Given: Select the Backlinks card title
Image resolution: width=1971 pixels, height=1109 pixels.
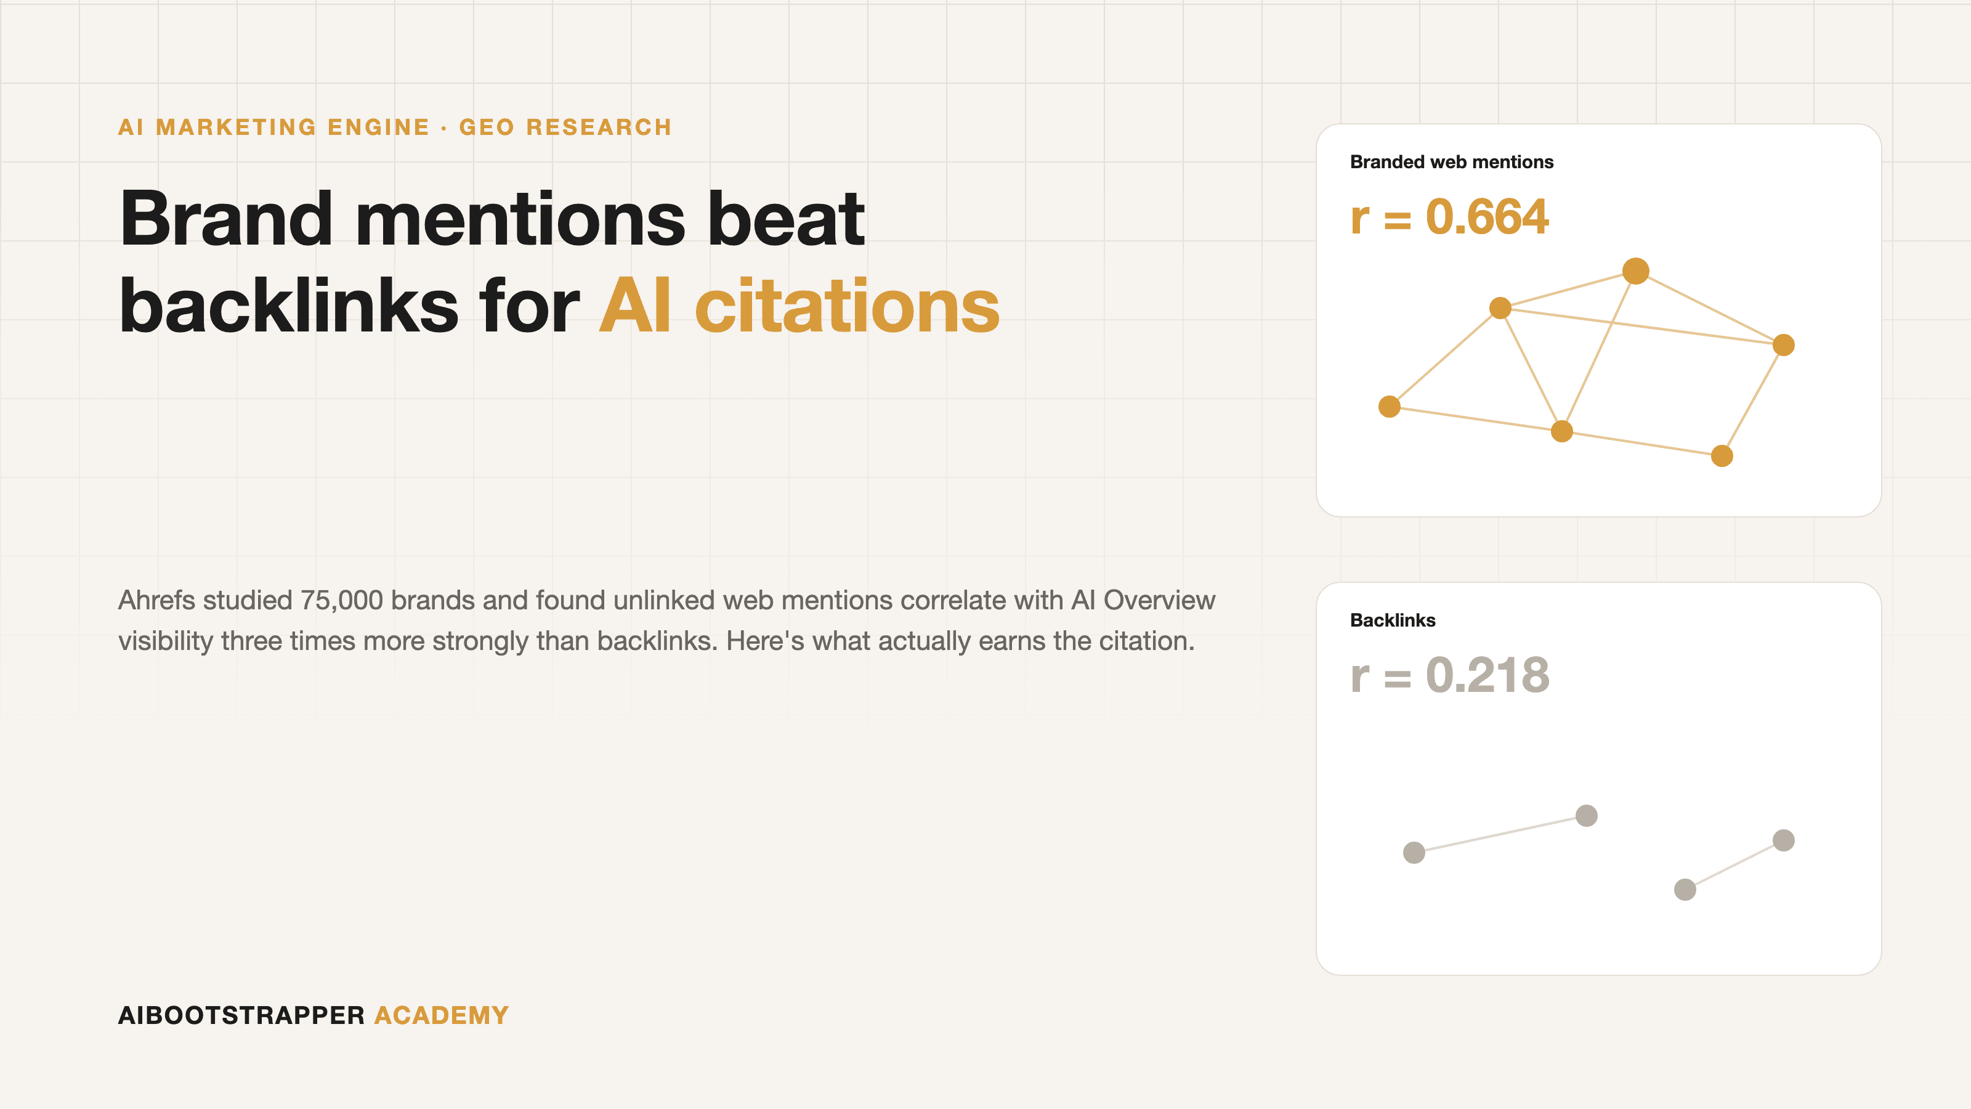Looking at the screenshot, I should point(1393,620).
